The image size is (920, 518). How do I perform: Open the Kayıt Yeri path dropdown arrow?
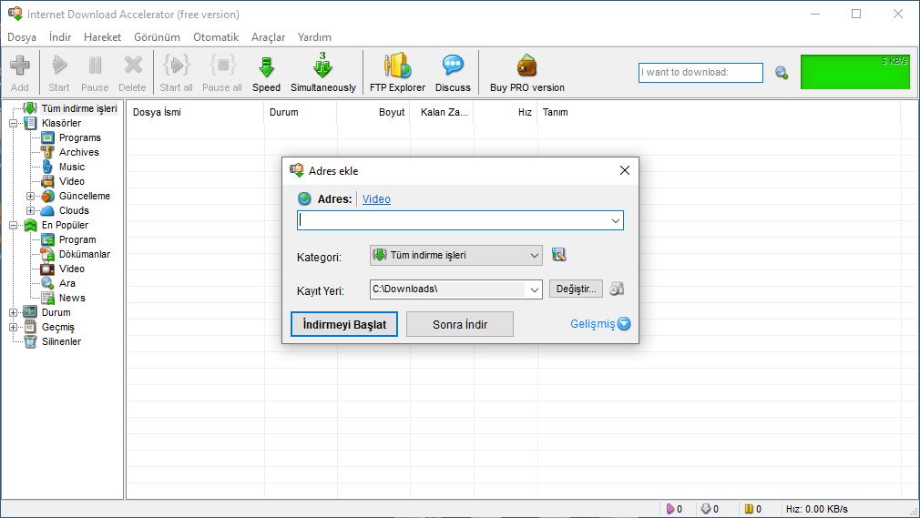pos(534,289)
